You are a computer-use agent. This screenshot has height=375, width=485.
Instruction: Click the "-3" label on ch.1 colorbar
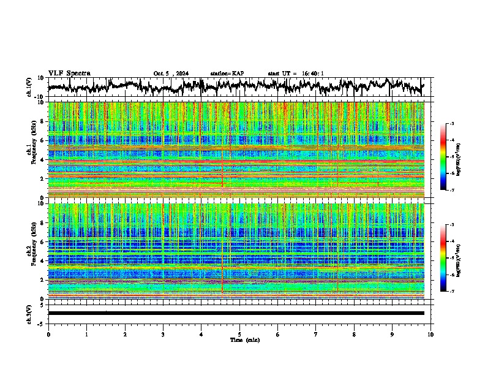click(x=451, y=123)
